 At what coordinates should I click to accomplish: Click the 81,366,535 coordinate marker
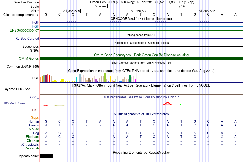(207, 11)
